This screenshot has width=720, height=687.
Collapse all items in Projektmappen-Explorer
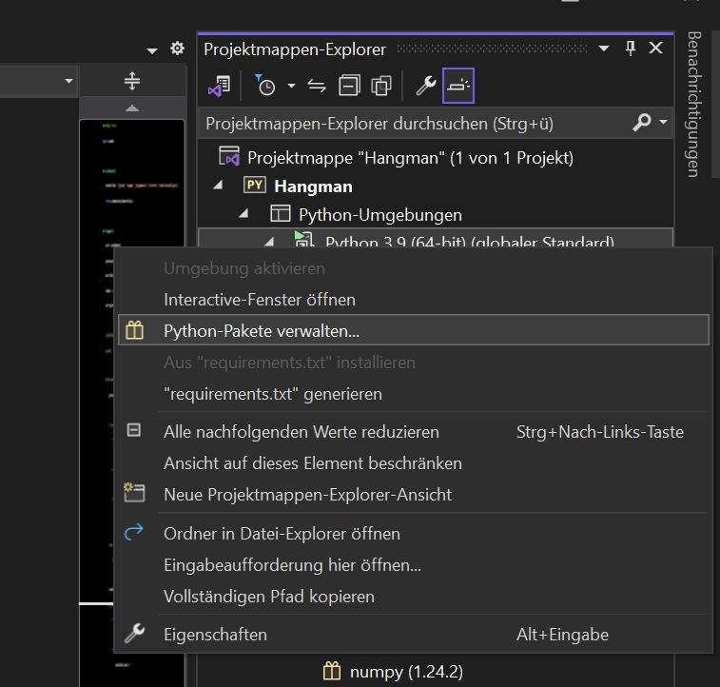(x=349, y=86)
